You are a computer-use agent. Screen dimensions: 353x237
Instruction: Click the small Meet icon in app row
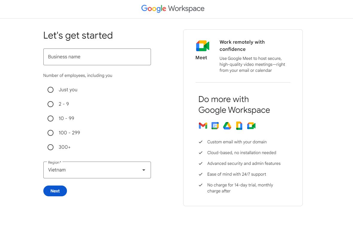tap(251, 126)
